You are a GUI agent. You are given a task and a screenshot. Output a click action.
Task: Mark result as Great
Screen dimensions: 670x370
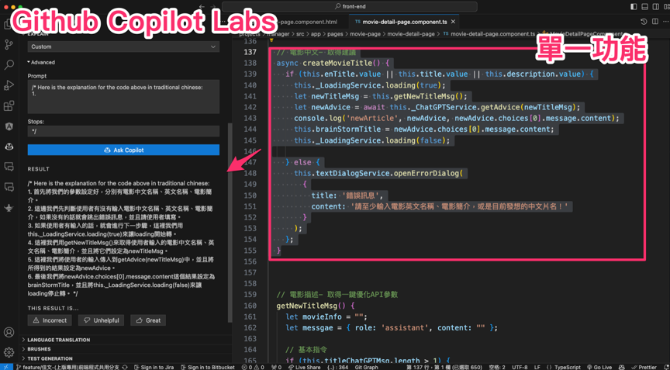pyautogui.click(x=148, y=320)
